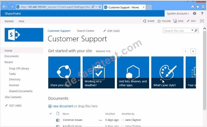Open the search scope dropdown arrow

pyautogui.click(x=192, y=30)
